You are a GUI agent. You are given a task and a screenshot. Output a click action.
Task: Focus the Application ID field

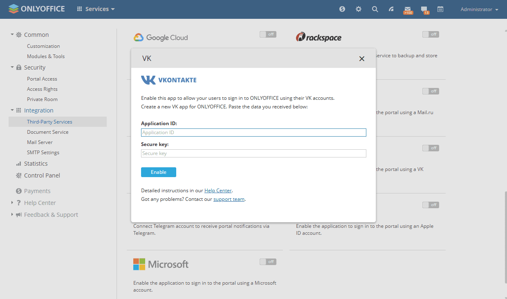tap(253, 133)
